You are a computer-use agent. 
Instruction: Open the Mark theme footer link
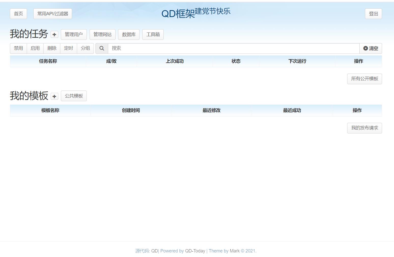point(235,251)
